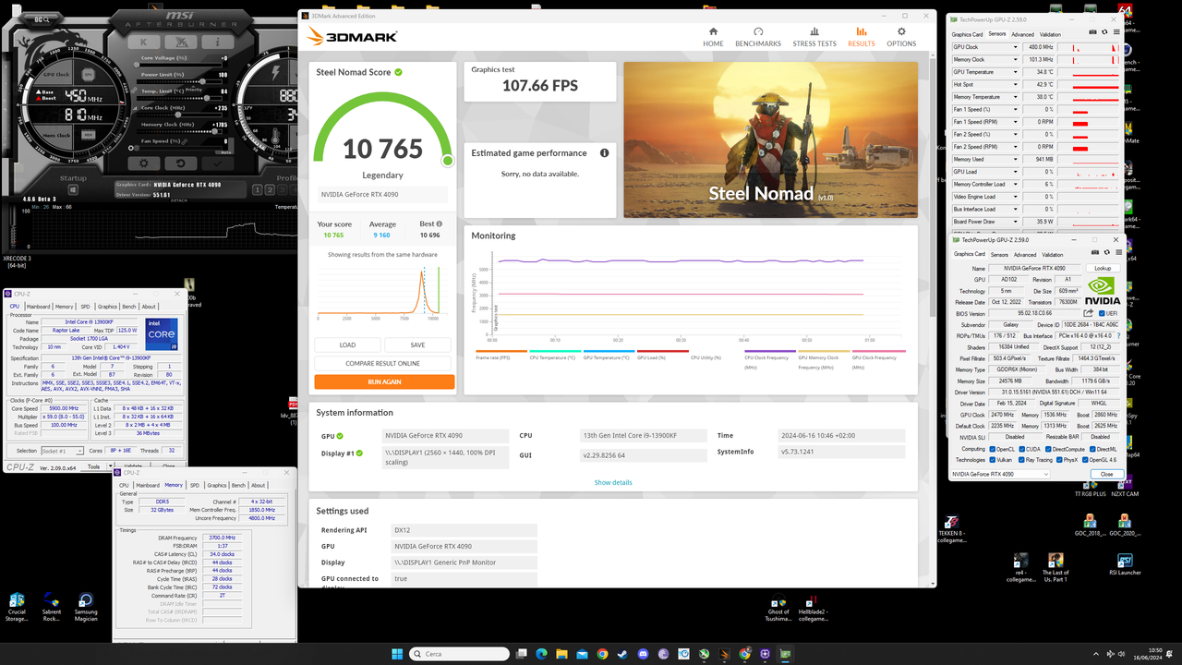
Task: Click the Show details link
Action: [613, 482]
